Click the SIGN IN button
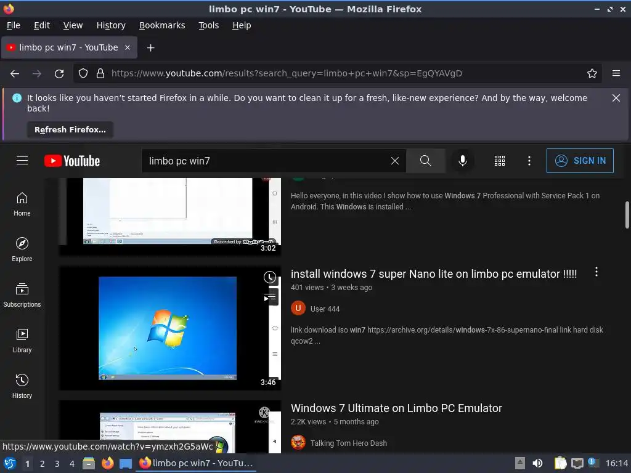Viewport: 631px width, 473px height. [580, 161]
